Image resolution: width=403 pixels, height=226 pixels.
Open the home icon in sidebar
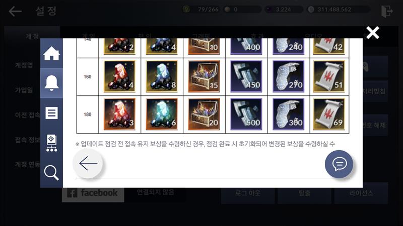pos(51,54)
